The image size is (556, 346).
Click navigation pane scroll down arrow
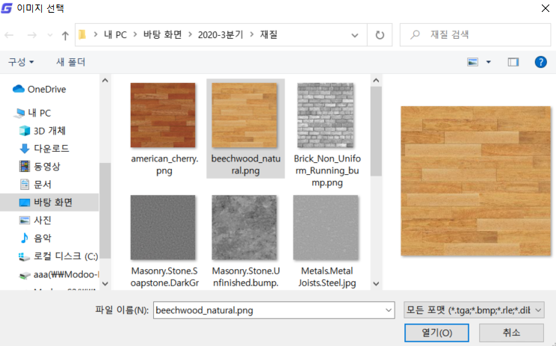point(105,284)
